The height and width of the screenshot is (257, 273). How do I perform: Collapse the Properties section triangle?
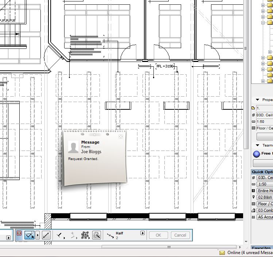tap(257, 100)
